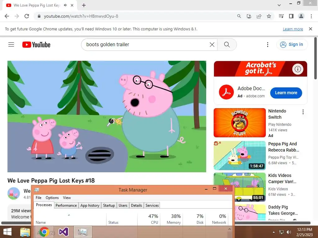318x238 pixels.
Task: Open YouTube hamburger guide menu
Action: point(11,45)
